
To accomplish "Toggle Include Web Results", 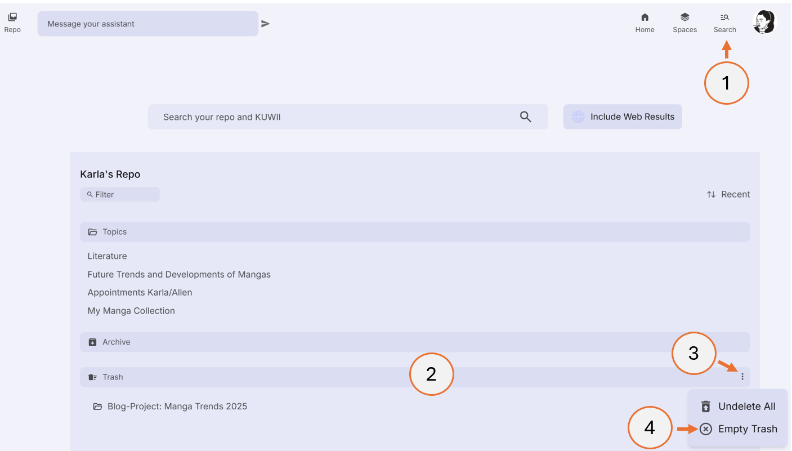I will [622, 117].
